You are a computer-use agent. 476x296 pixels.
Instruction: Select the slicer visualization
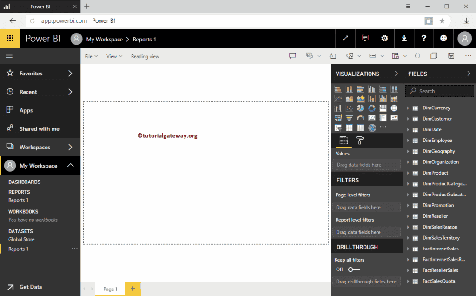(x=338, y=128)
